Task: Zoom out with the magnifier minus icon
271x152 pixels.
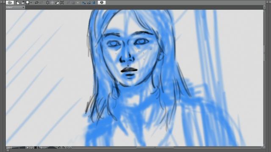Action: [x=28, y=148]
